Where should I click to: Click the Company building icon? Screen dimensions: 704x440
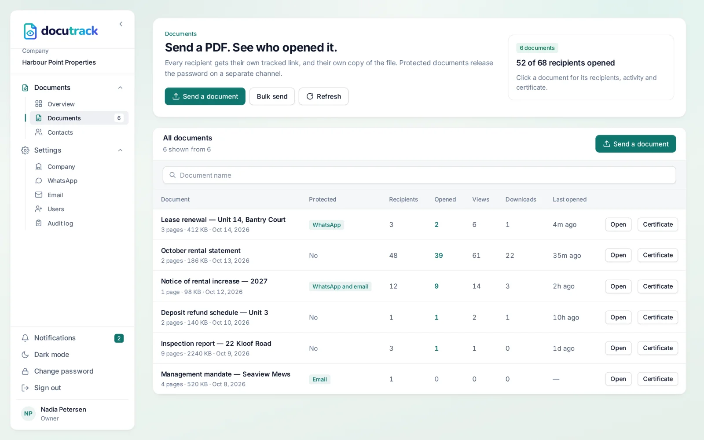point(39,166)
